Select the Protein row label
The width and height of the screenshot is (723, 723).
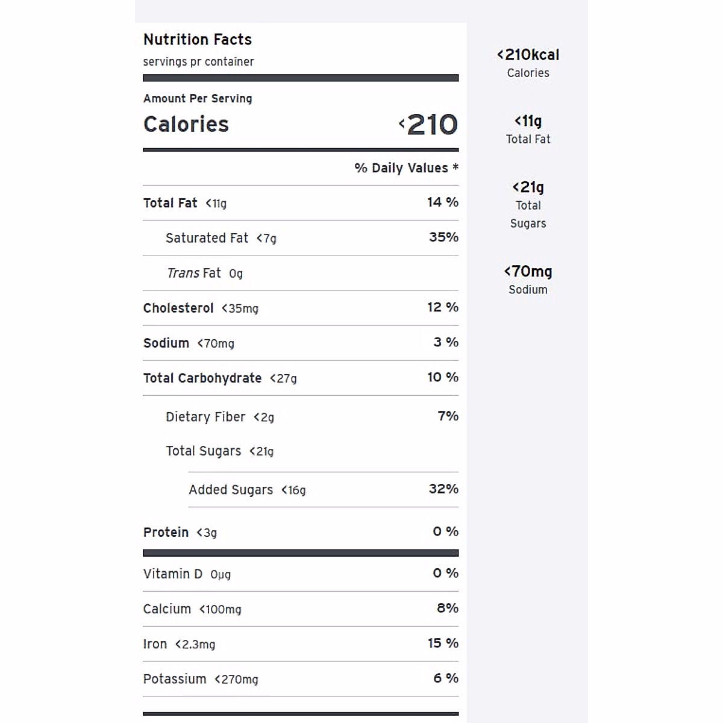tap(166, 532)
